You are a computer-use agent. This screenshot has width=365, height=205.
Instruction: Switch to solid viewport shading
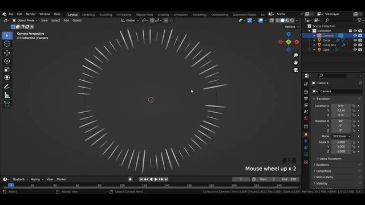click(283, 20)
